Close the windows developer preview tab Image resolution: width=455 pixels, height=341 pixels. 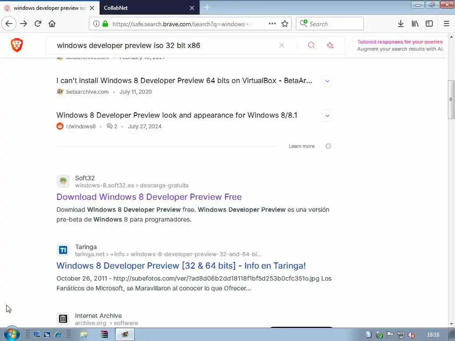click(92, 8)
